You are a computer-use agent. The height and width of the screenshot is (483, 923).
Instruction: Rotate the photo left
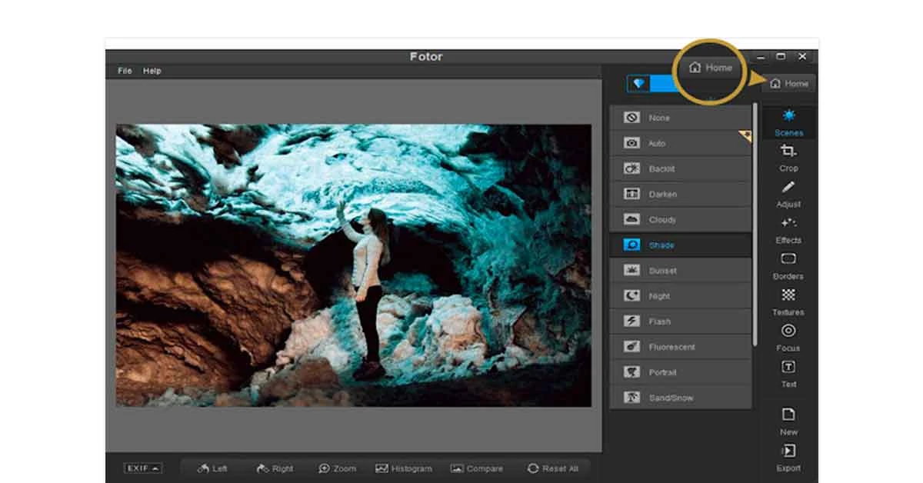coord(211,468)
